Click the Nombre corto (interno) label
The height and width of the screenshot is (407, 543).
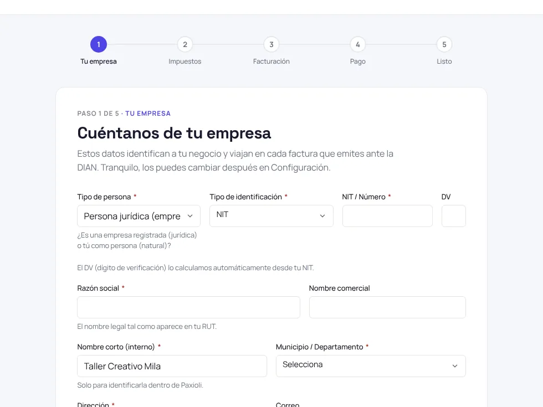tap(116, 347)
